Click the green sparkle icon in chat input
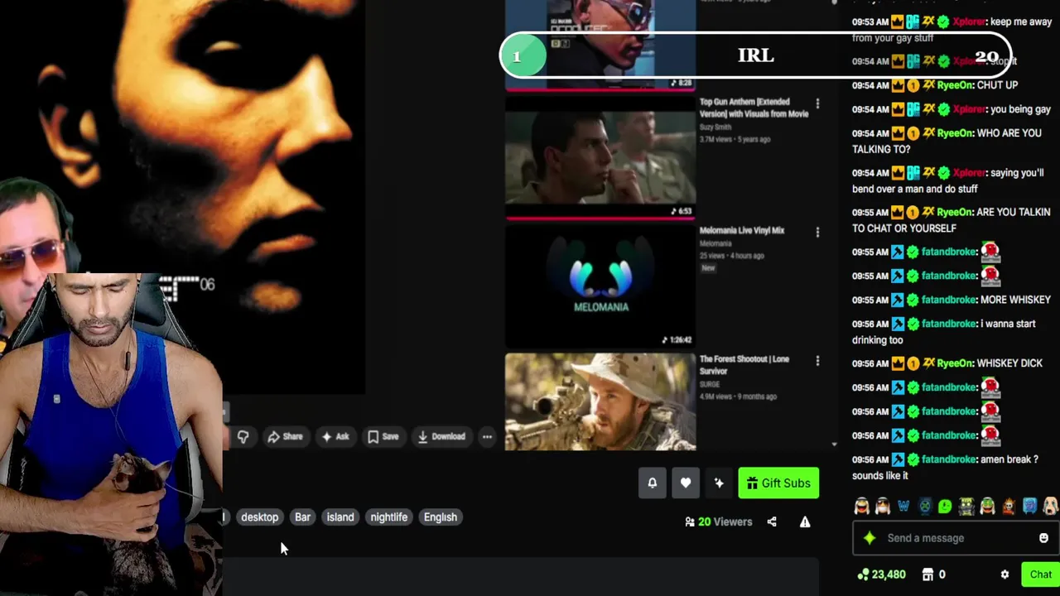Image resolution: width=1060 pixels, height=596 pixels. click(x=870, y=538)
